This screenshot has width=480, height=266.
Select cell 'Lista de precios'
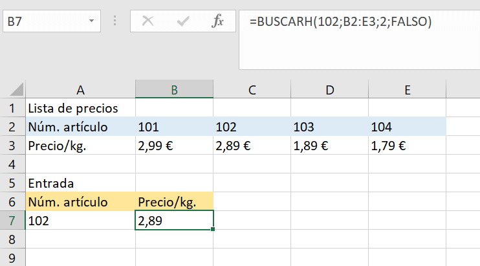click(80, 107)
